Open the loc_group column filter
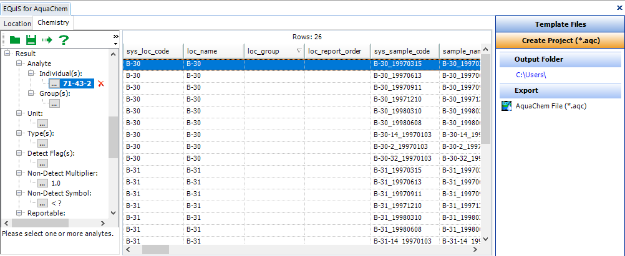Image resolution: width=625 pixels, height=256 pixels. 298,51
